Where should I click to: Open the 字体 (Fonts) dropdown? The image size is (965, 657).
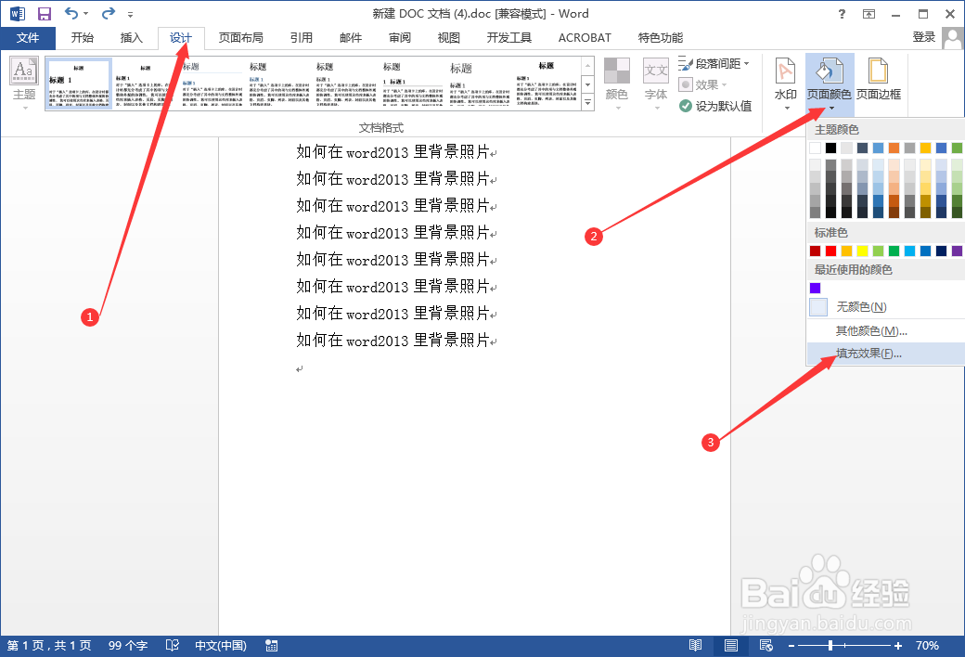pyautogui.click(x=656, y=82)
